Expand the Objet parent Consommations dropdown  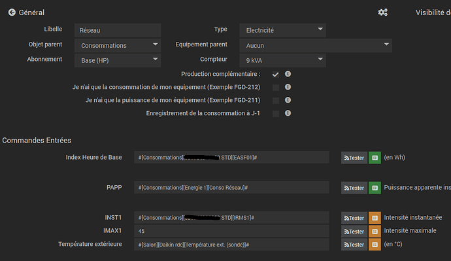tap(118, 46)
